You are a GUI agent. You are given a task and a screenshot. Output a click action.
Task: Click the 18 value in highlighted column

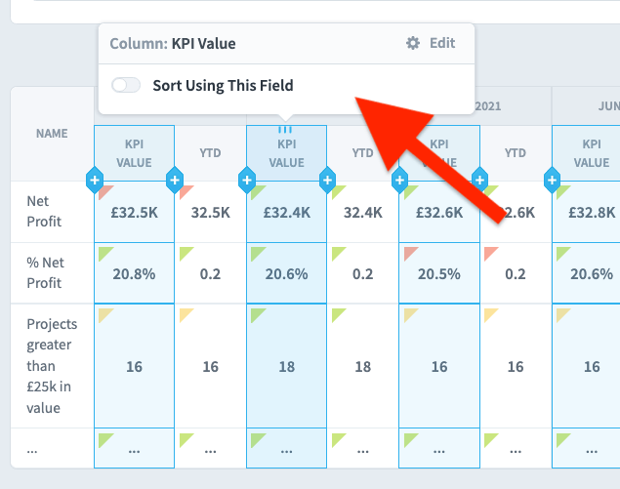(287, 366)
